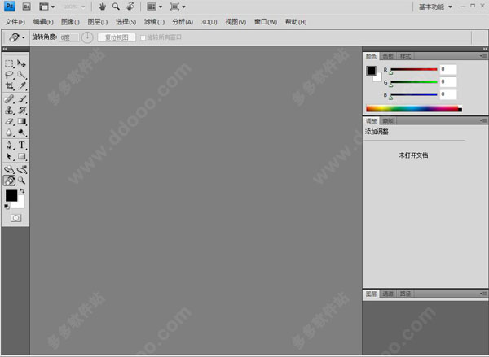
Task: Click the R red slider track
Action: coord(414,69)
